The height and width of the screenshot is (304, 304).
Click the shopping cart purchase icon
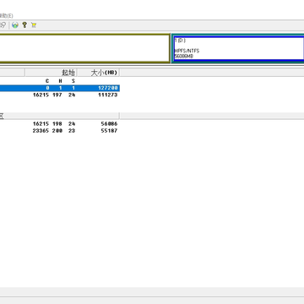(34, 25)
